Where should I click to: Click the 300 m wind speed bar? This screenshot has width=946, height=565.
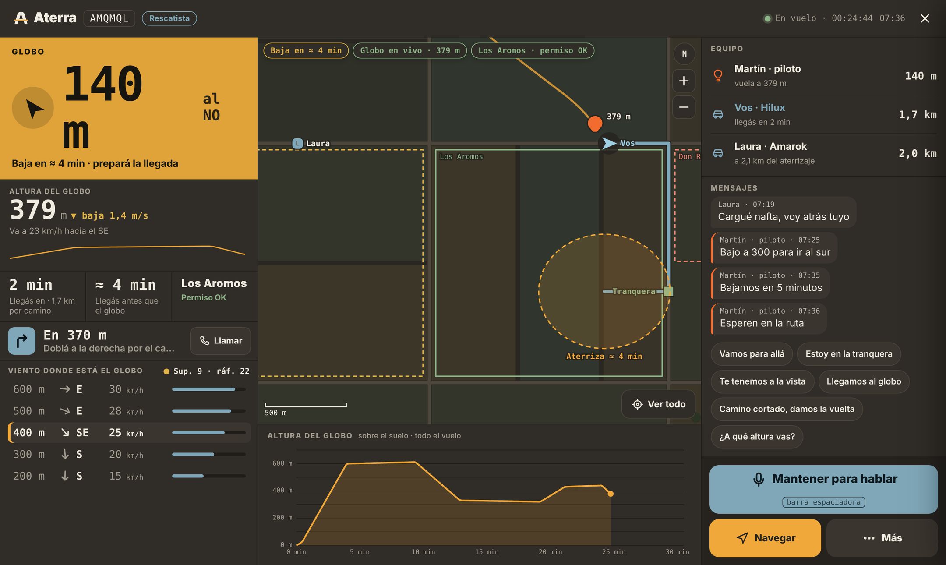point(208,454)
